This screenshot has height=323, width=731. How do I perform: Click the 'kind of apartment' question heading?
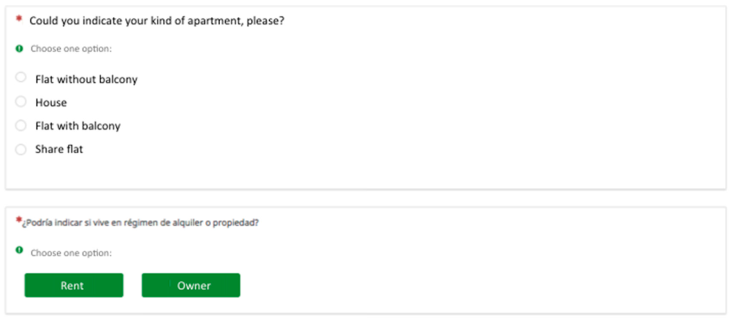[x=157, y=21]
